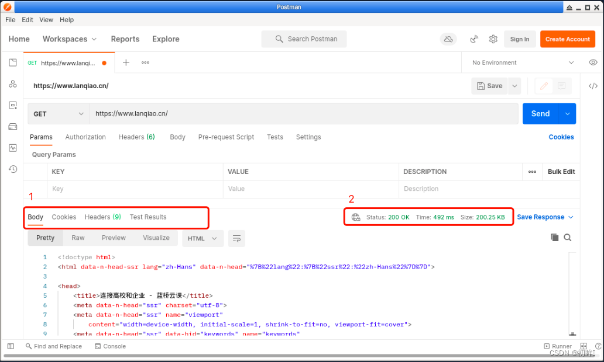604x362 pixels.
Task: Open the request Settings tab
Action: [x=308, y=137]
